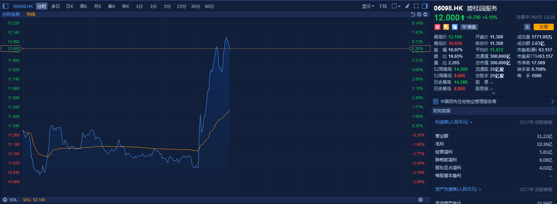Close the VOL indicator panel
557x204 pixels.
pos(421,200)
